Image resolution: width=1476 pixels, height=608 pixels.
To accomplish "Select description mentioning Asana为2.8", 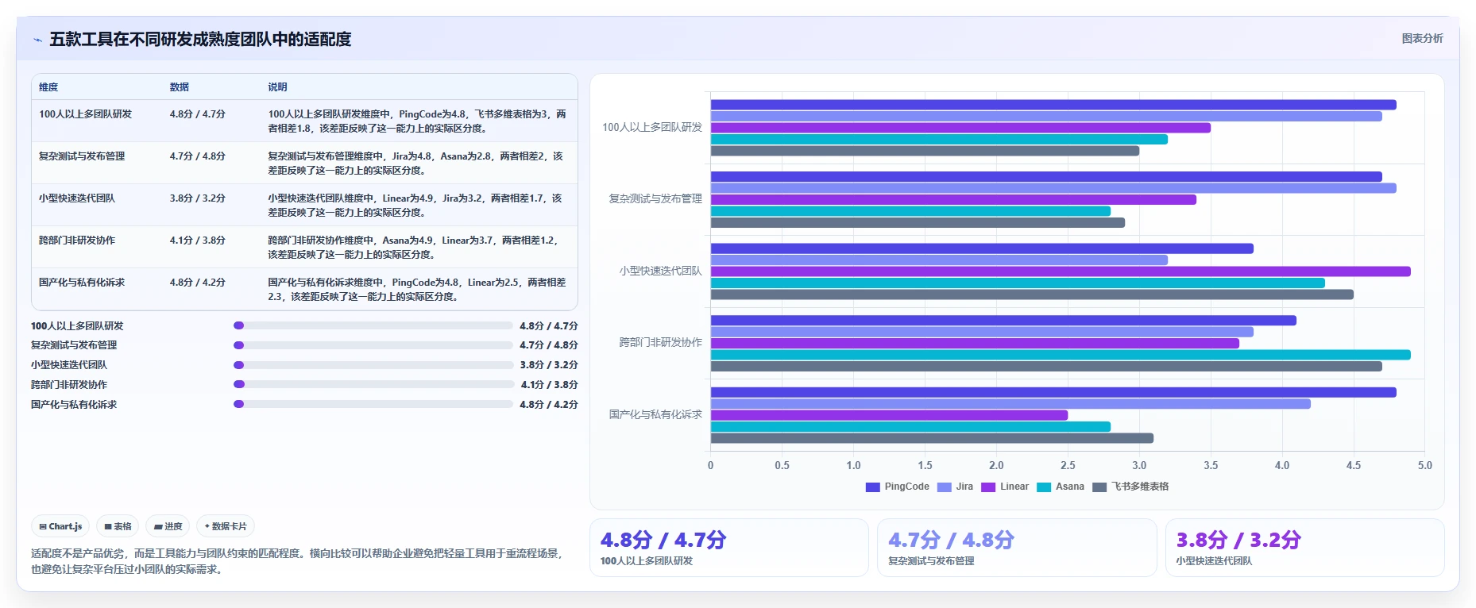I will [415, 164].
